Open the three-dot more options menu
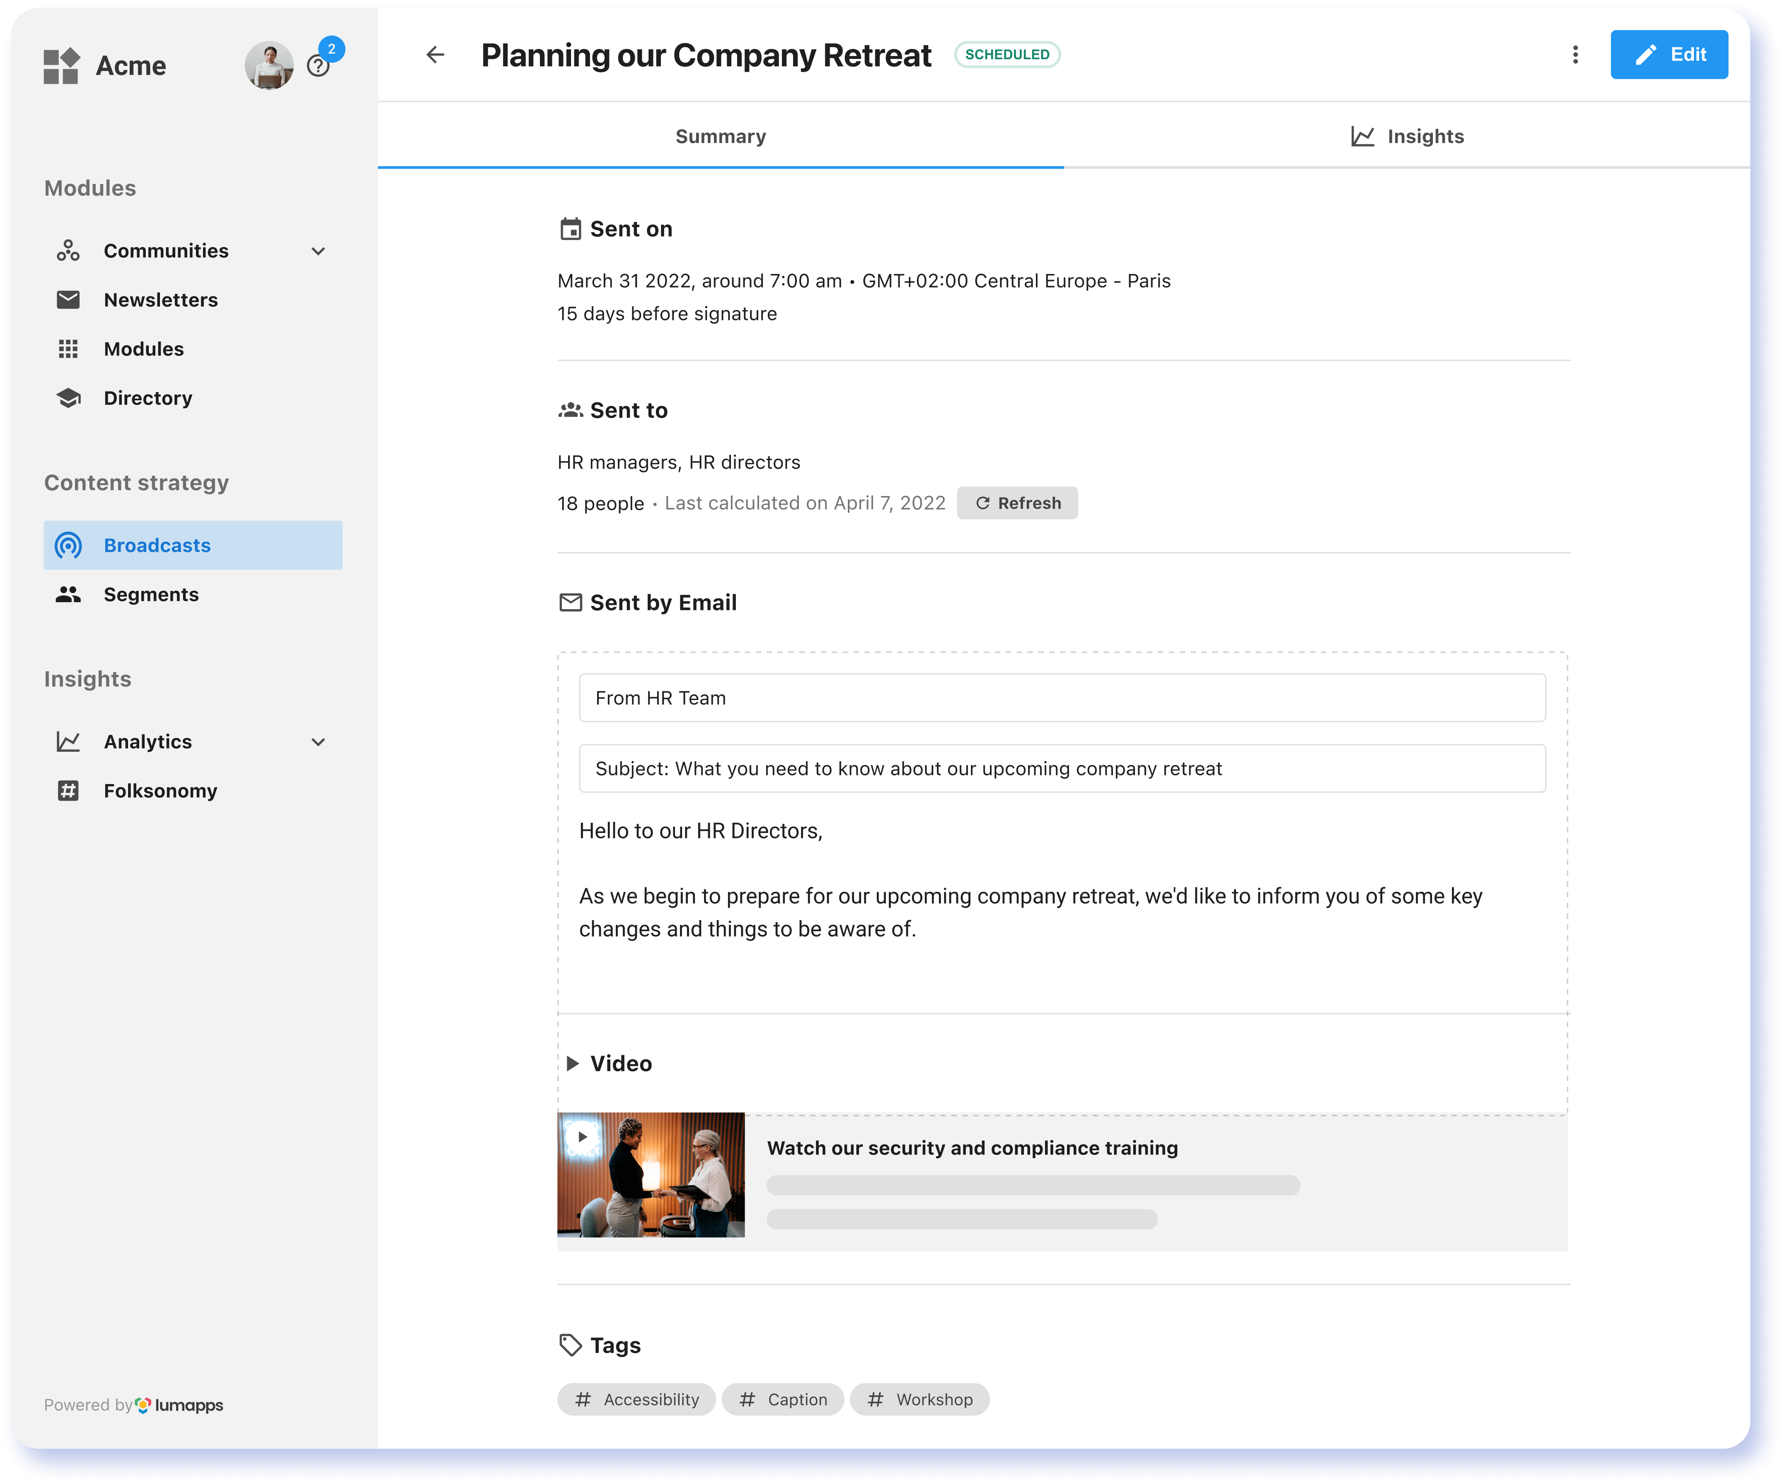This screenshot has height=1484, width=1783. click(1575, 55)
